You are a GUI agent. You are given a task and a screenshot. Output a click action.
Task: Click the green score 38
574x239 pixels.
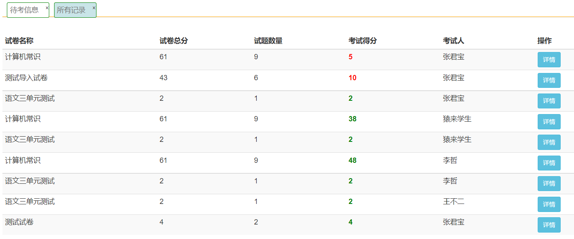click(x=352, y=119)
